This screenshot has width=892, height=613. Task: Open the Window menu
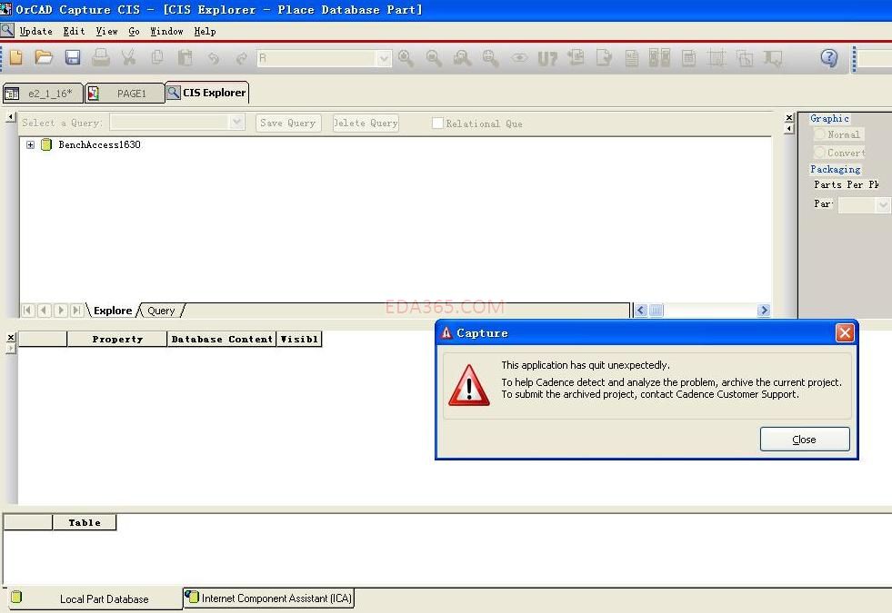166,30
